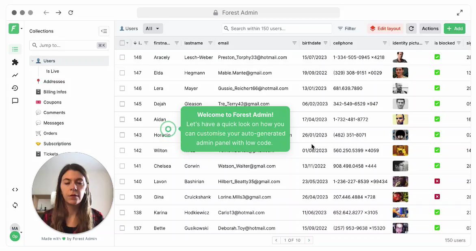This screenshot has height=251, width=476.
Task: Click the Jump to search field
Action: (68, 45)
